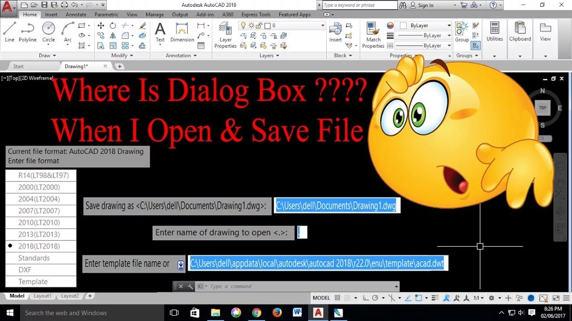The height and width of the screenshot is (321, 572).
Task: Open the Insert ribbon tab
Action: 51,14
